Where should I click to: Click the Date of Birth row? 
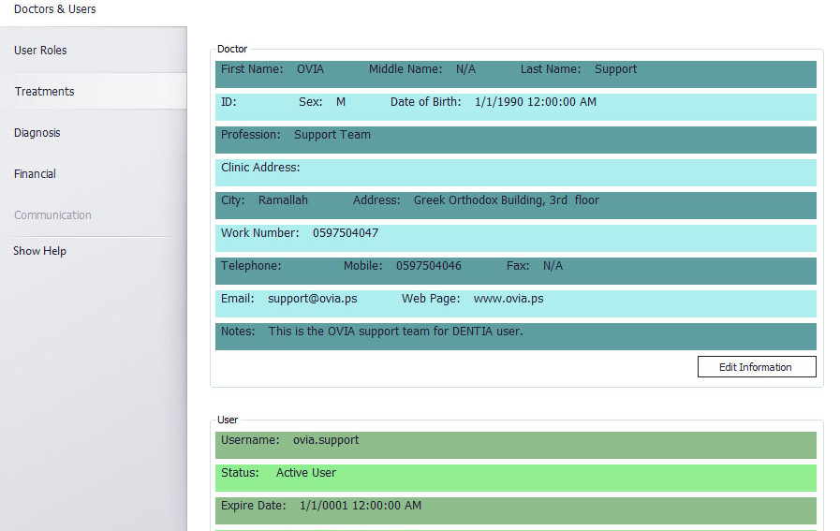(515, 103)
